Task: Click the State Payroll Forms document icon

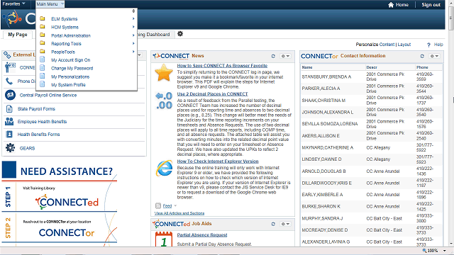Action: click(9, 108)
